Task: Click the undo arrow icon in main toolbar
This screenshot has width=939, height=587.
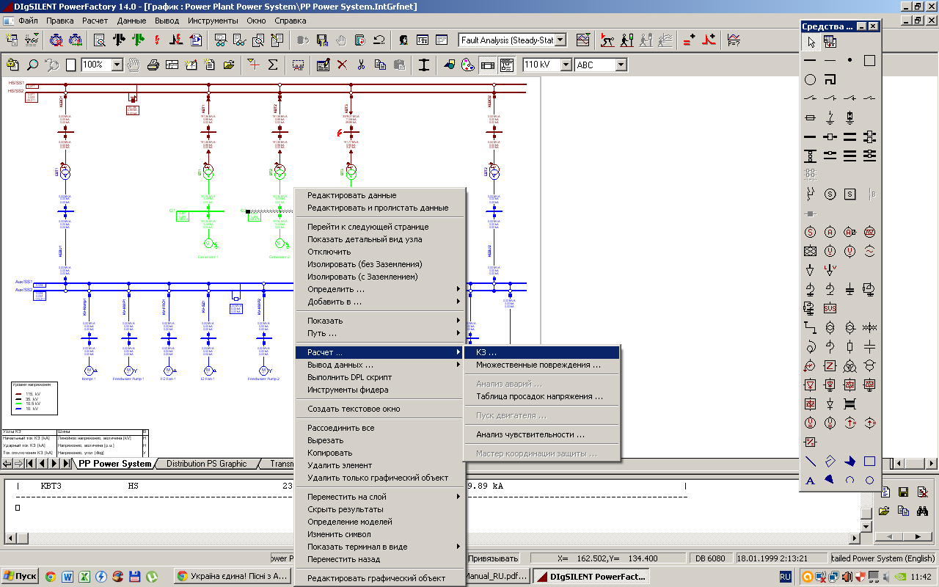Action: [x=379, y=40]
